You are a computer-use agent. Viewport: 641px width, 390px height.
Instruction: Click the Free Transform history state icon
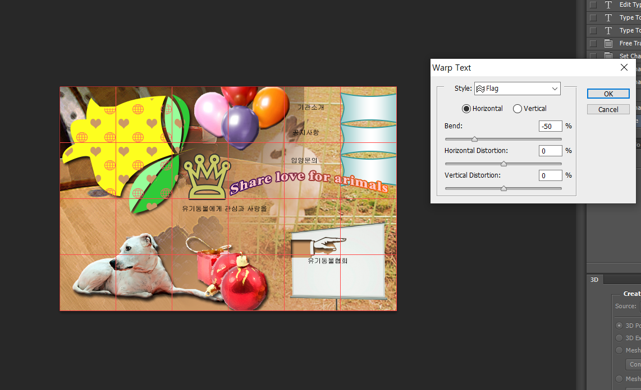608,43
